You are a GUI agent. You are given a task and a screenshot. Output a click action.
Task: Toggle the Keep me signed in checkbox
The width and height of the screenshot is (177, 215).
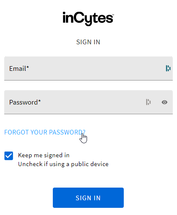click(9, 156)
